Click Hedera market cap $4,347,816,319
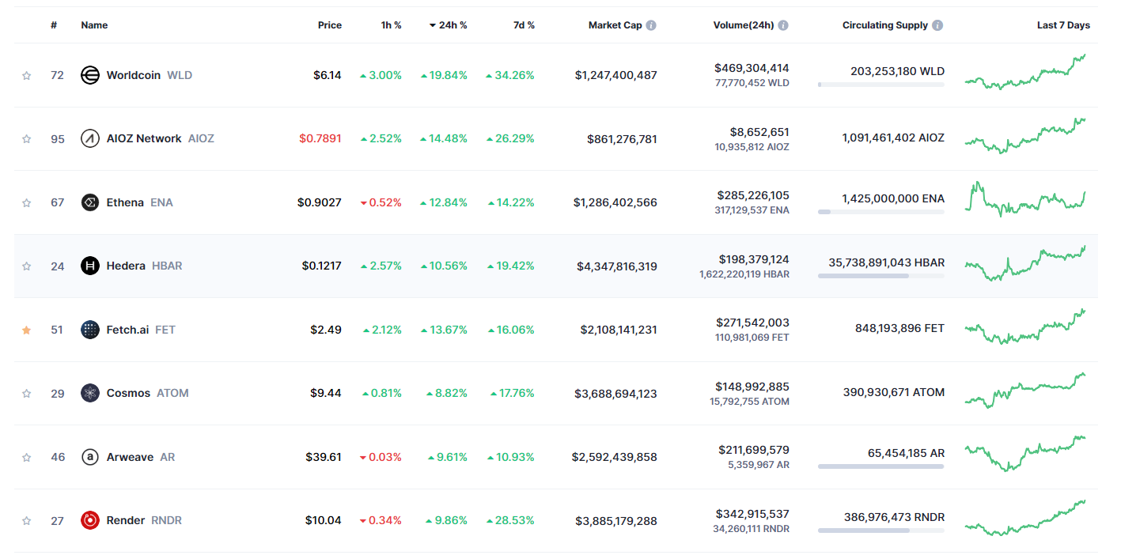Screen dimensions: 1136x555 point(617,266)
